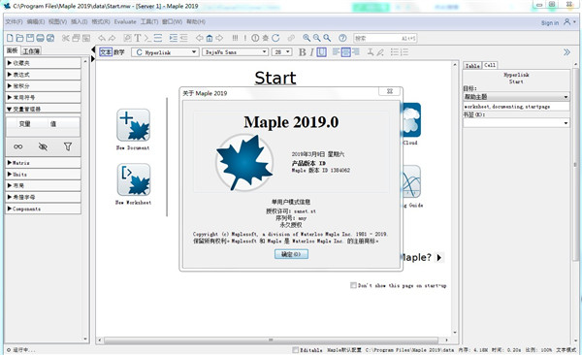Image resolution: width=582 pixels, height=355 pixels.
Task: Open the Evaluate menu
Action: (x=125, y=22)
